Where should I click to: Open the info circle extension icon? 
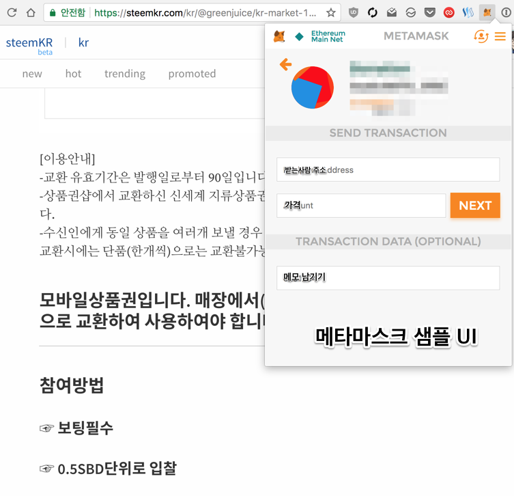point(506,12)
